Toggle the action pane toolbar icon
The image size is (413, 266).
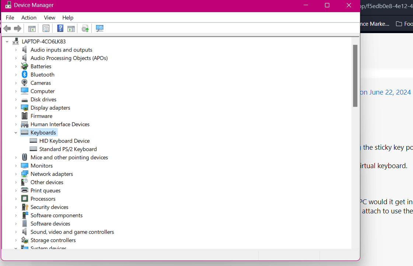pyautogui.click(x=71, y=28)
